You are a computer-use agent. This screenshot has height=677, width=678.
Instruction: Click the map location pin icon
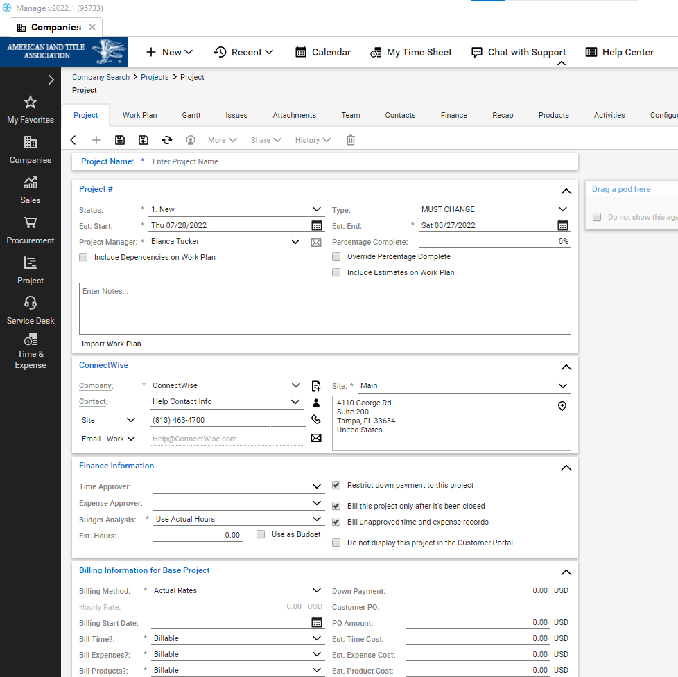coord(562,406)
